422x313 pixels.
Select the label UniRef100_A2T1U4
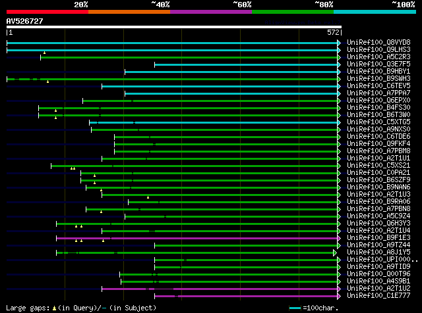pos(378,231)
